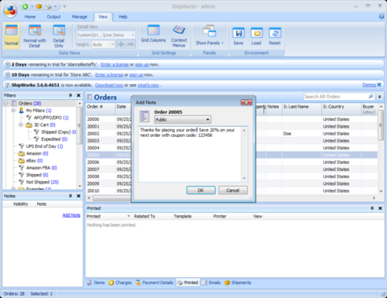
Task: Click the Add Note vertical scrollbar
Action: click(244, 154)
